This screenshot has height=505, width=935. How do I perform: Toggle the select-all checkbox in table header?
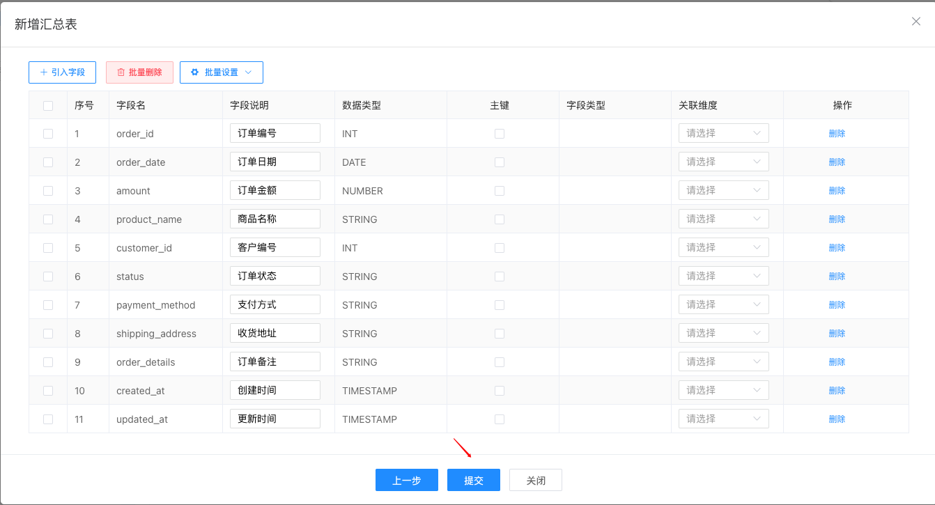[47, 105]
